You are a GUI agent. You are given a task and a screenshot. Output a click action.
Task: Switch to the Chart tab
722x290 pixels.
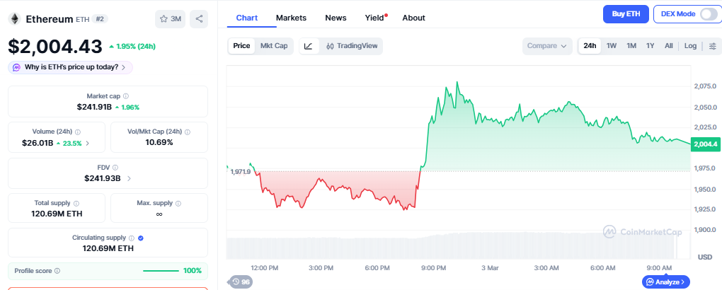coord(247,18)
